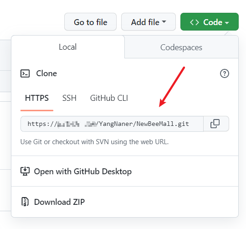Switch to the Codespaces tab

pyautogui.click(x=181, y=47)
